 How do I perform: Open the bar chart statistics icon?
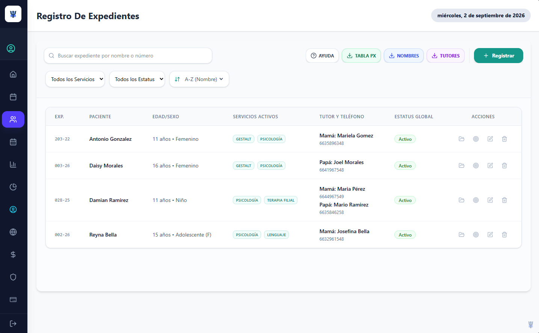pyautogui.click(x=13, y=164)
